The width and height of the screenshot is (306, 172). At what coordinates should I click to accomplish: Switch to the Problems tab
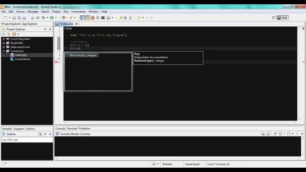[x=85, y=129]
